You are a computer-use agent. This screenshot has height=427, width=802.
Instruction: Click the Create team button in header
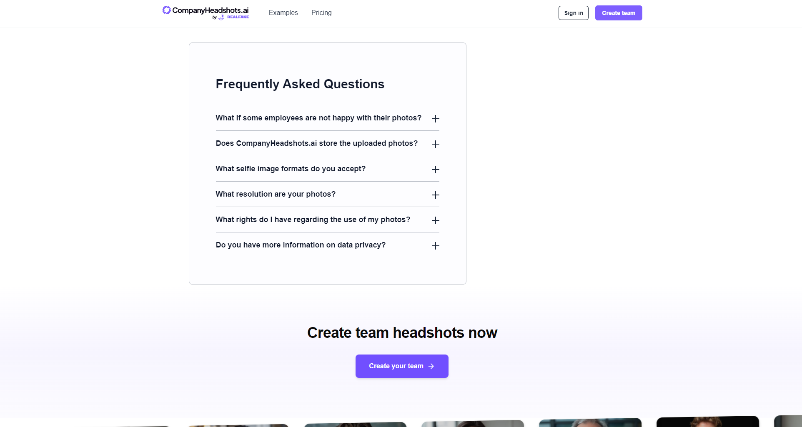618,13
